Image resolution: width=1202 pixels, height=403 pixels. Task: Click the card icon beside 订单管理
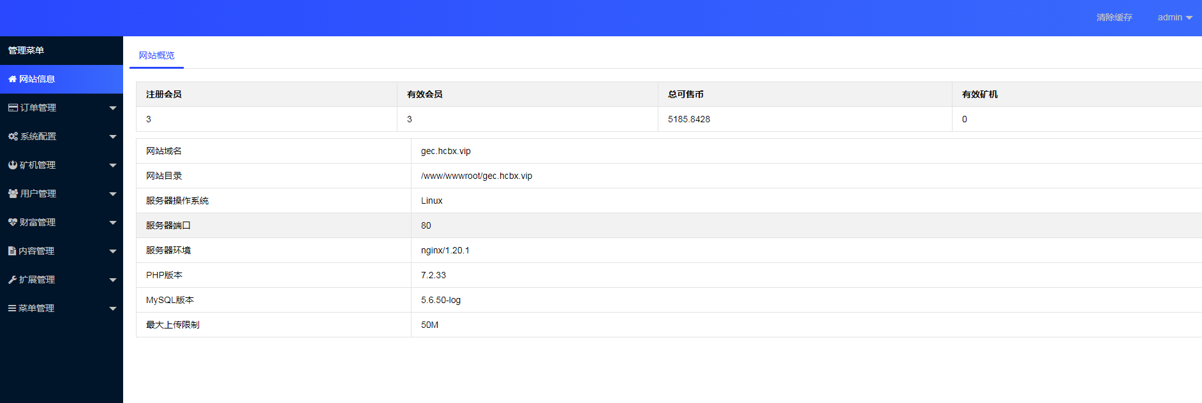[x=13, y=108]
